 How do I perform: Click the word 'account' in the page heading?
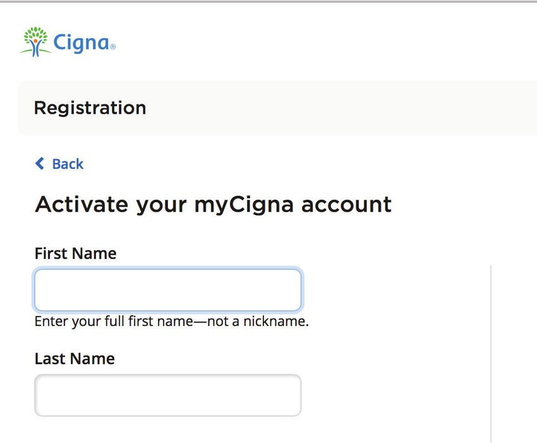point(346,205)
